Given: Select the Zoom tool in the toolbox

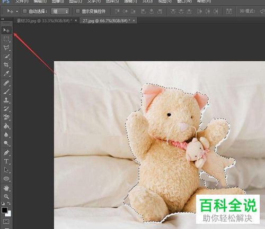Looking at the screenshot, I should coord(6,196).
